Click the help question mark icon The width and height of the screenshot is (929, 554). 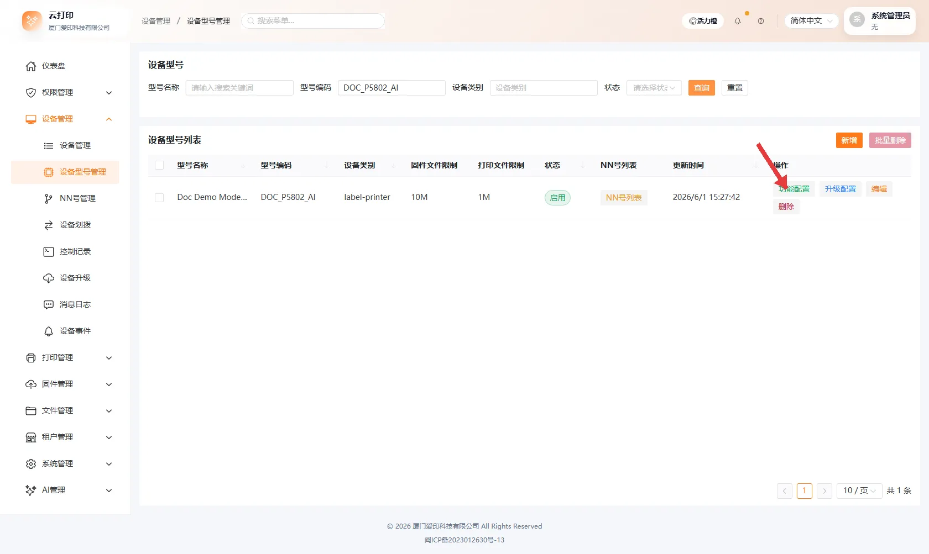761,21
